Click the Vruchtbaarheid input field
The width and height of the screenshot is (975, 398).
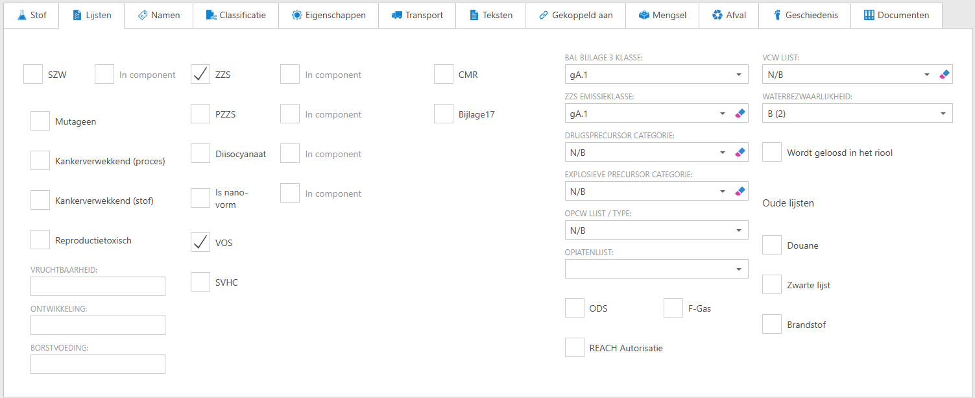coord(98,286)
